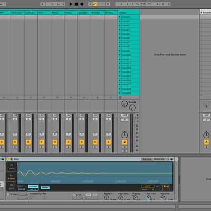Toggle the yellow Track Activator numbered 2 on Loops
The height and width of the screenshot is (211, 211).
click(124, 142)
